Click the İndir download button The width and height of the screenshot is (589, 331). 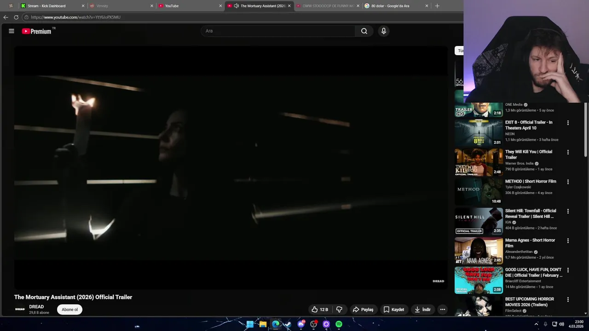(x=422, y=309)
